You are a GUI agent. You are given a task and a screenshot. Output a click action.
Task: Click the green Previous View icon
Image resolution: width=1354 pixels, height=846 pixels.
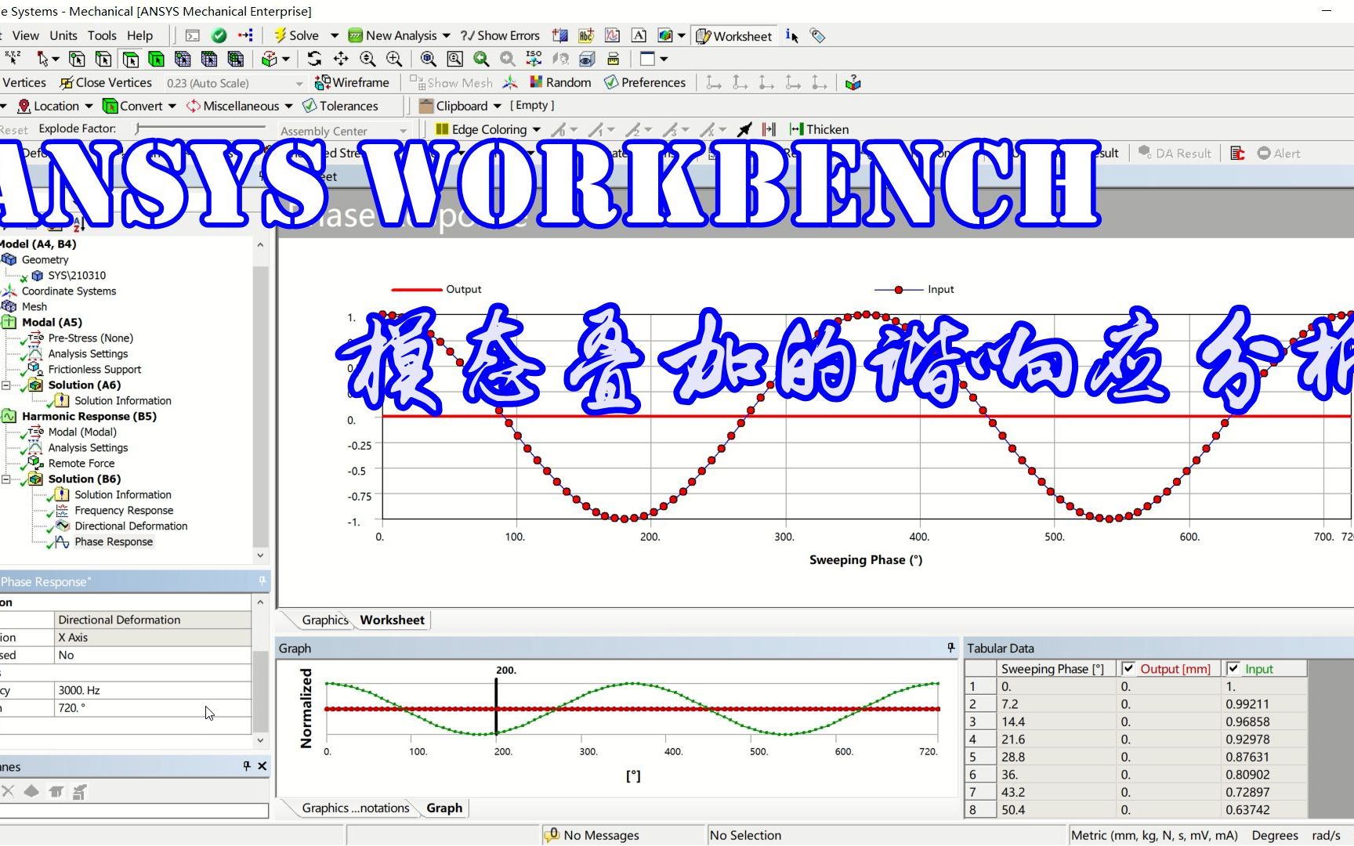[x=481, y=59]
